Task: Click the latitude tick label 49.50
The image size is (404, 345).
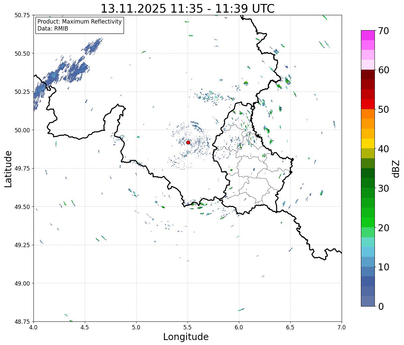Action: pyautogui.click(x=22, y=207)
